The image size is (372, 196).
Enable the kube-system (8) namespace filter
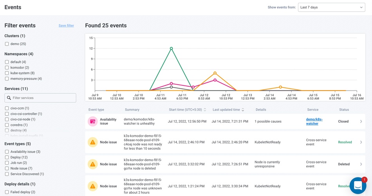7,73
